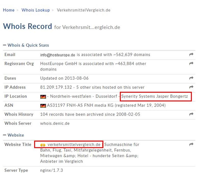This screenshot has height=173, width=199.
Task: Click the German flag in IP Location row
Action: click(43, 97)
